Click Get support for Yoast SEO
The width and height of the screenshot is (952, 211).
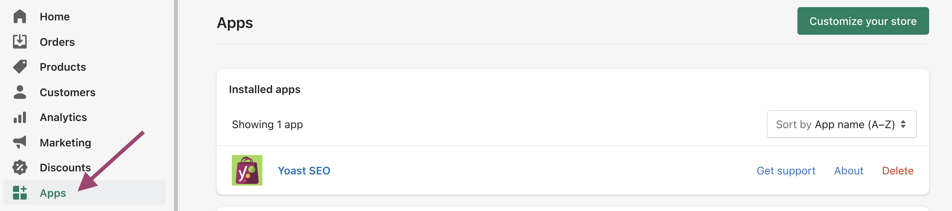click(786, 171)
